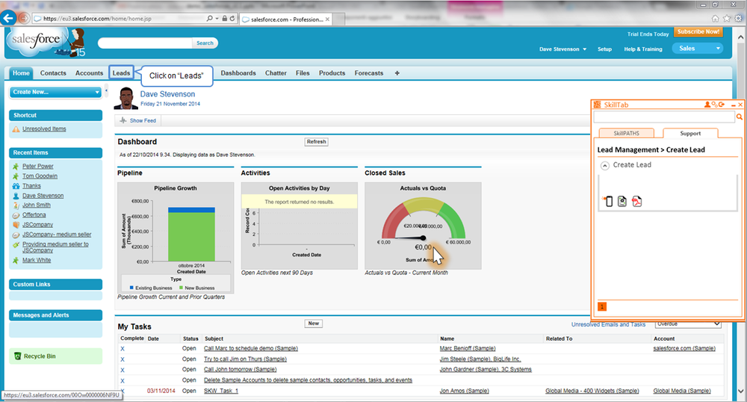Click the Show Feed pulse icon
Image resolution: width=747 pixels, height=402 pixels.
click(123, 120)
